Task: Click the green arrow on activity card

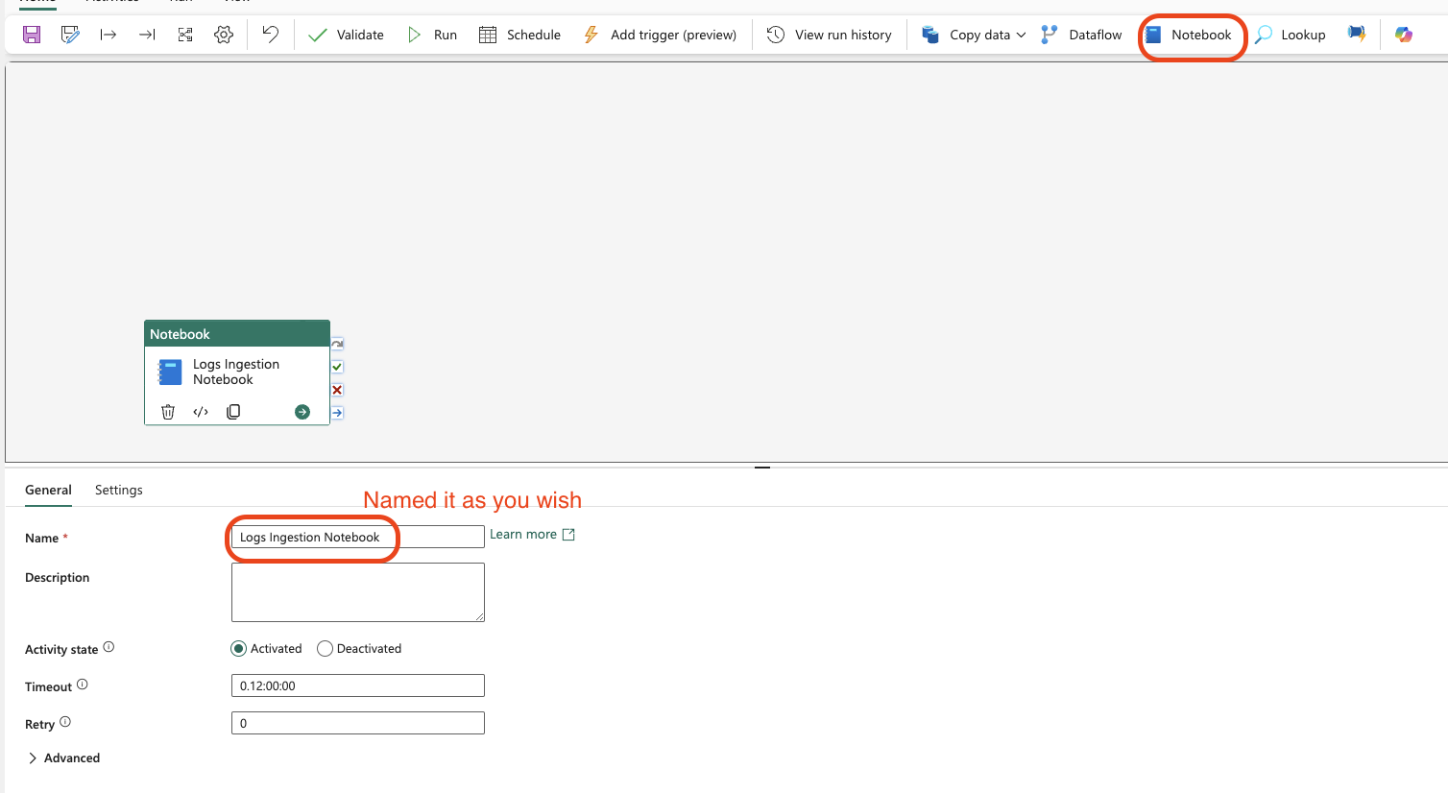Action: pos(302,412)
